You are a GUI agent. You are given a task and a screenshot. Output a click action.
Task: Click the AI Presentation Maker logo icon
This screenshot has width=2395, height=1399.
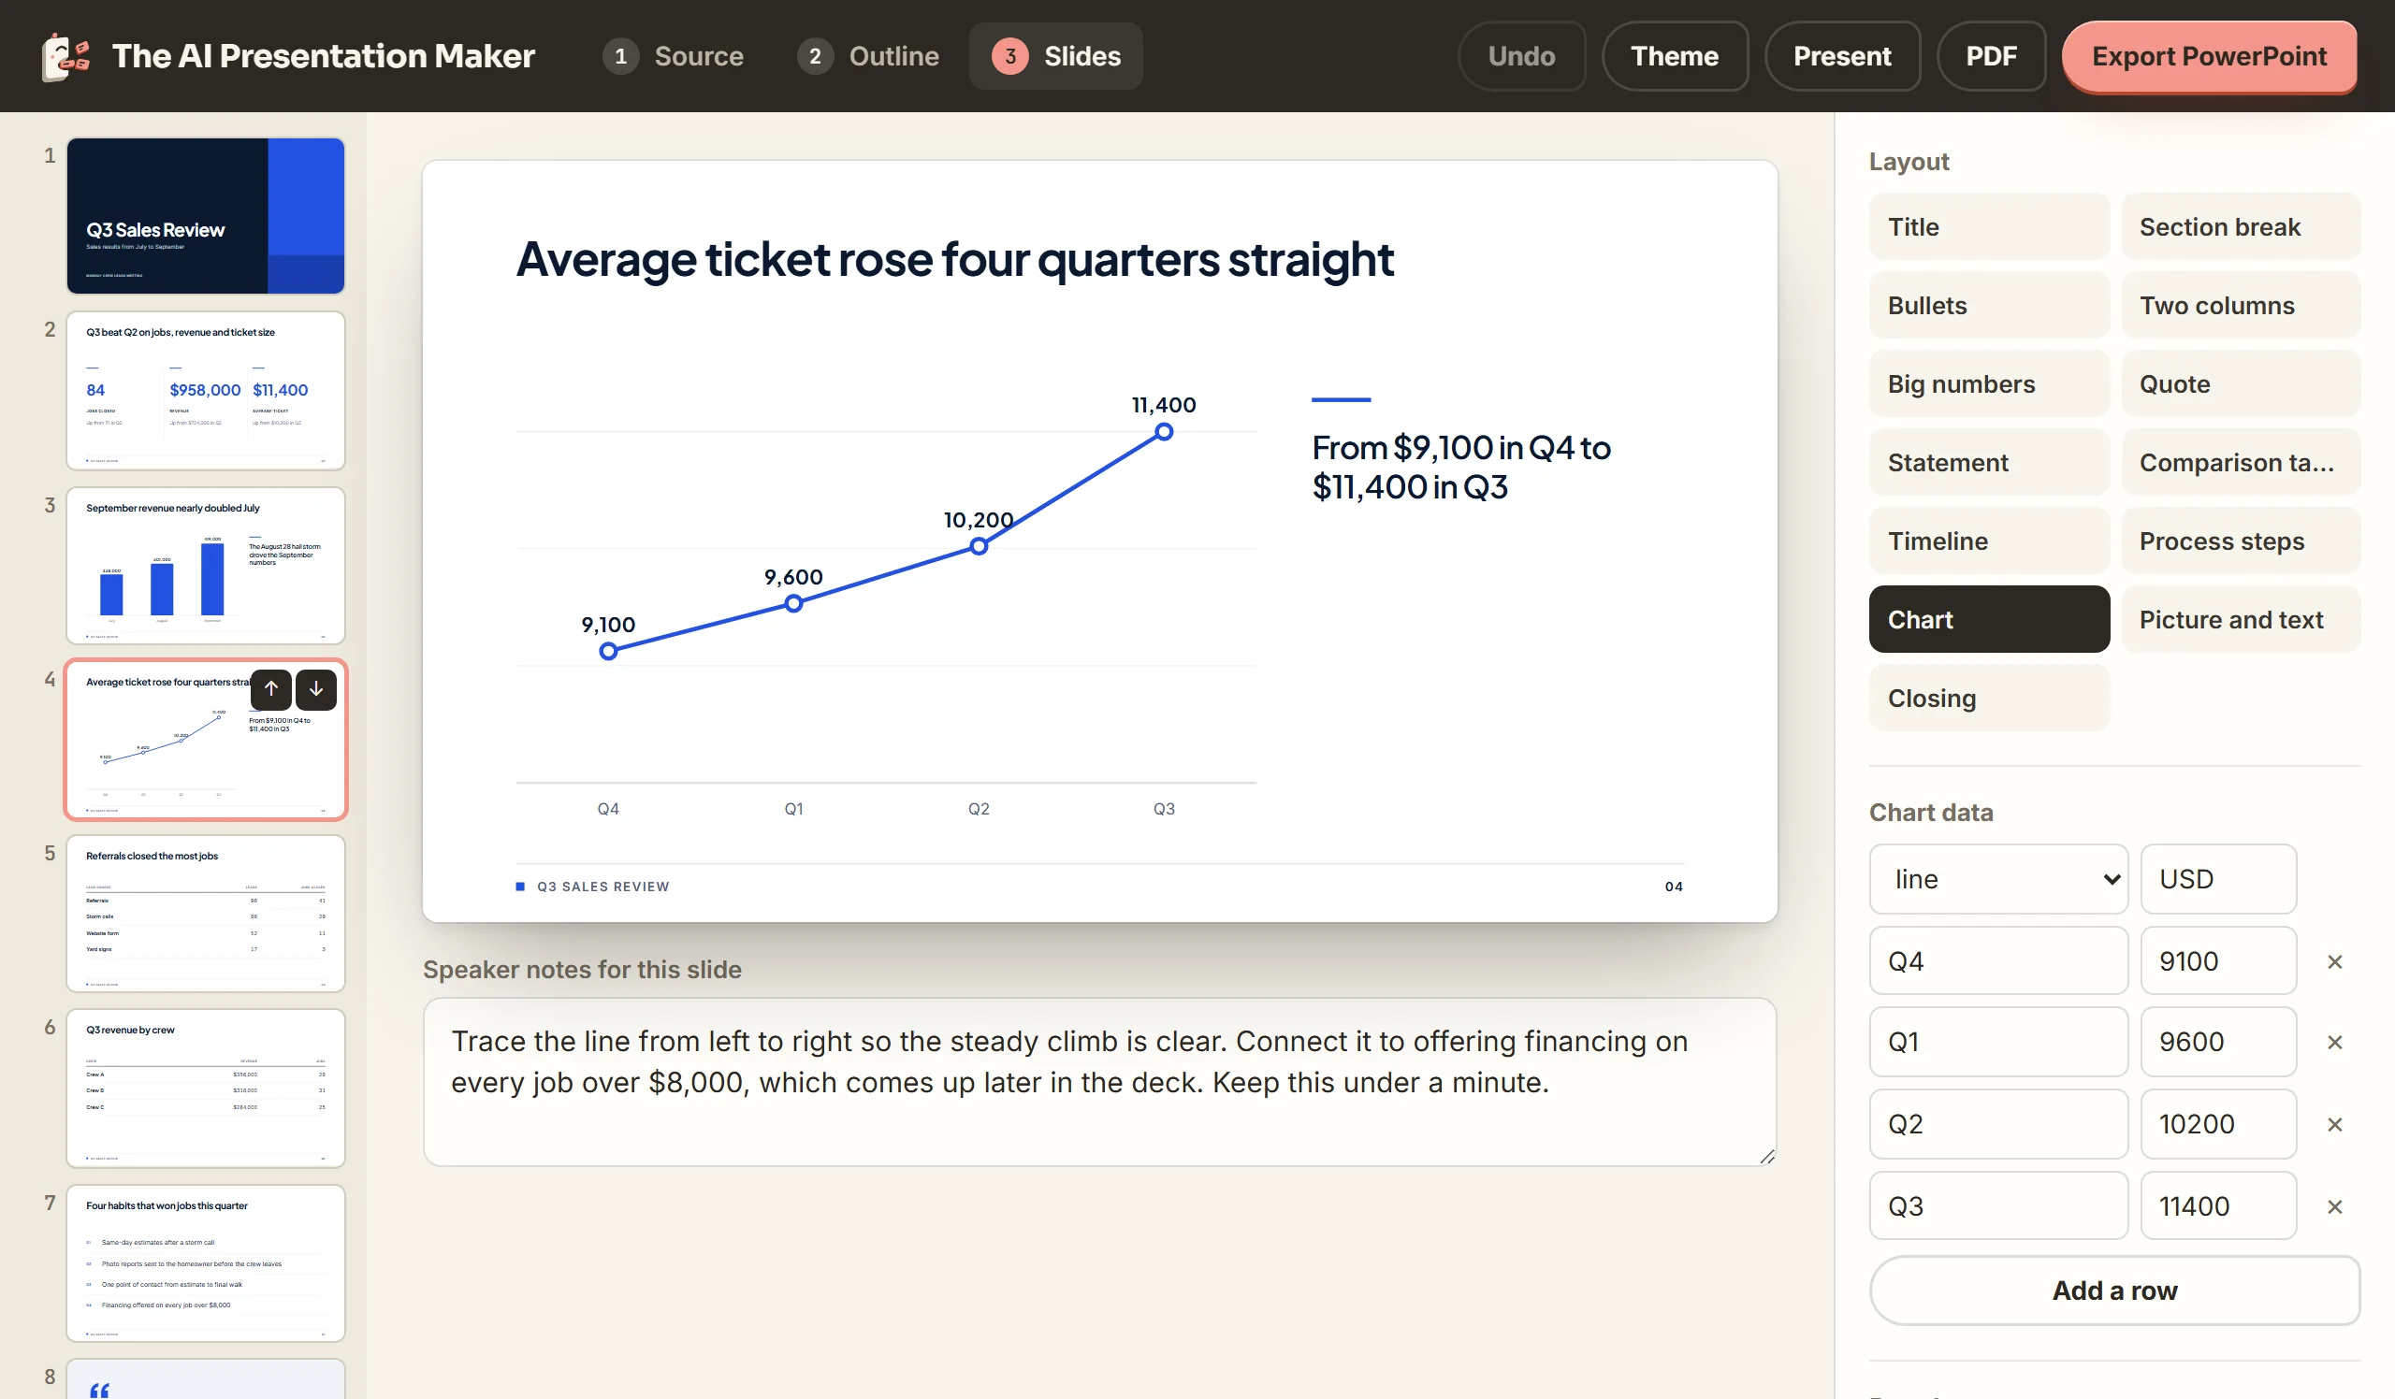pos(65,56)
